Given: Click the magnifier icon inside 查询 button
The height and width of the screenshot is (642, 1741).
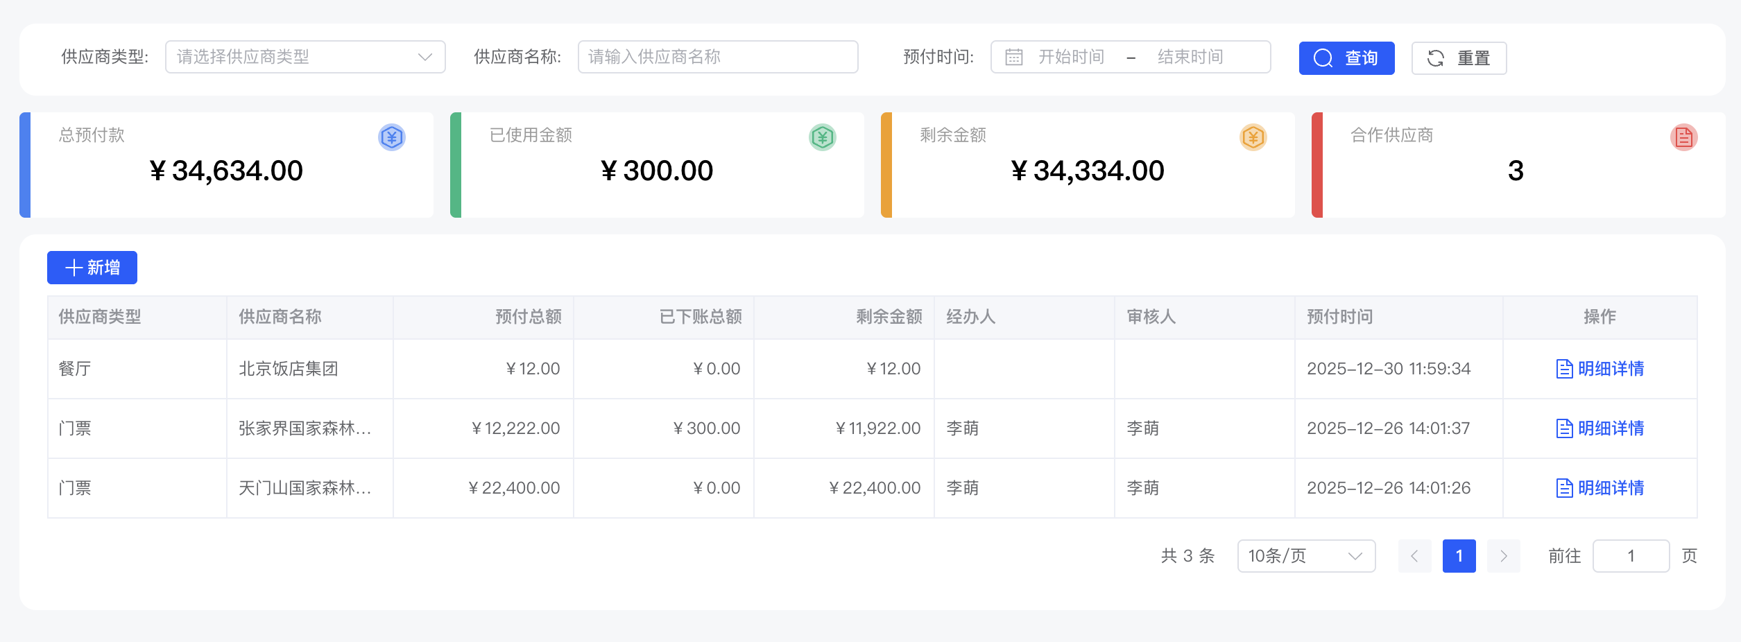Looking at the screenshot, I should pyautogui.click(x=1322, y=58).
